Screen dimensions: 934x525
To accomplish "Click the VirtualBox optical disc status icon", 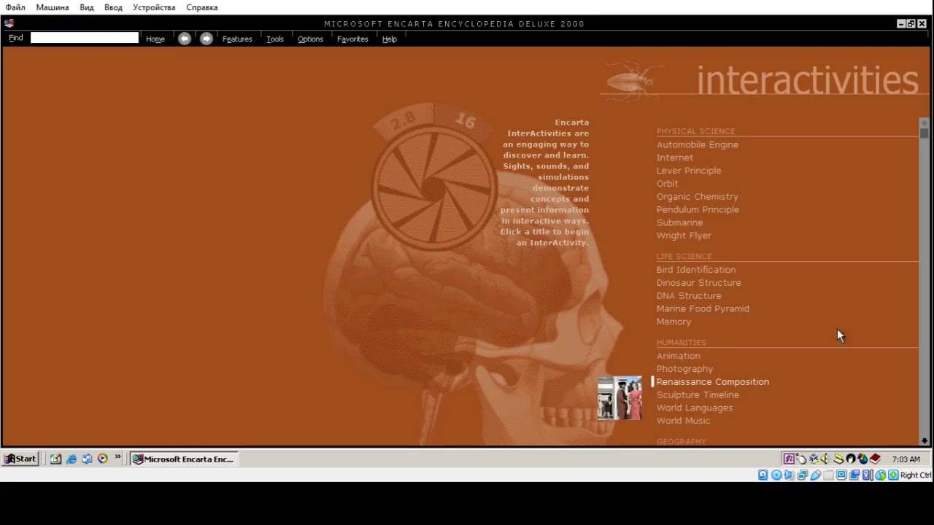I will click(x=776, y=475).
